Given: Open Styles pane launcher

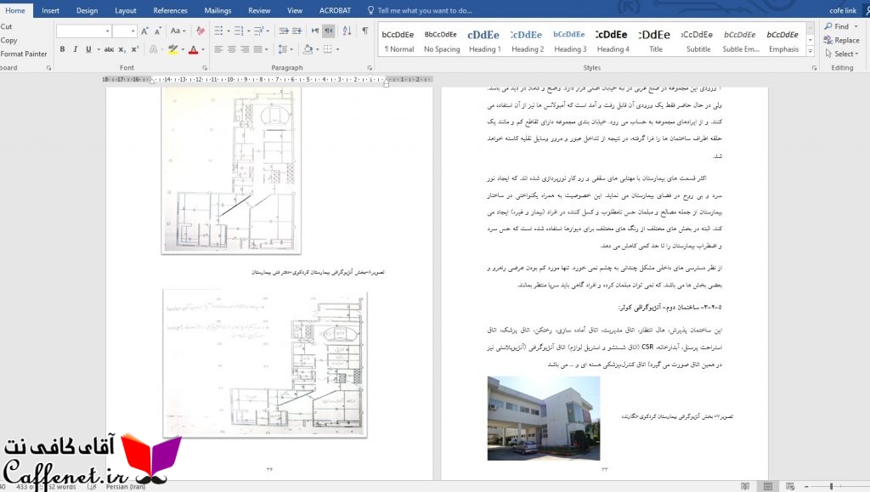Looking at the screenshot, I should (x=815, y=68).
